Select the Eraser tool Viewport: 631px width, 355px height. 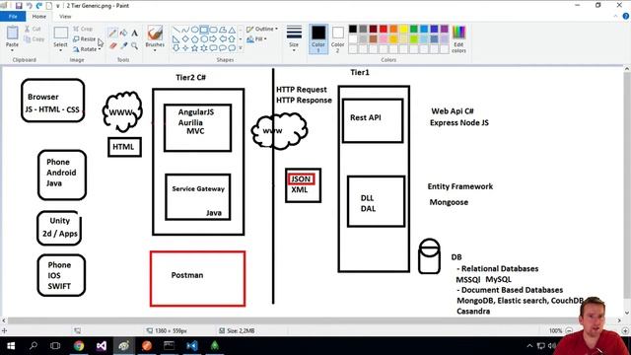tap(112, 46)
